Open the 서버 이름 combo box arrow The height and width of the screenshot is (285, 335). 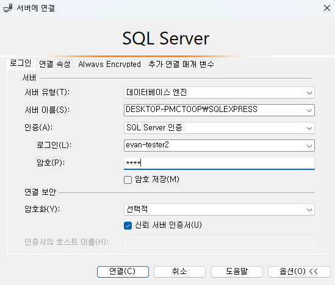pos(309,110)
